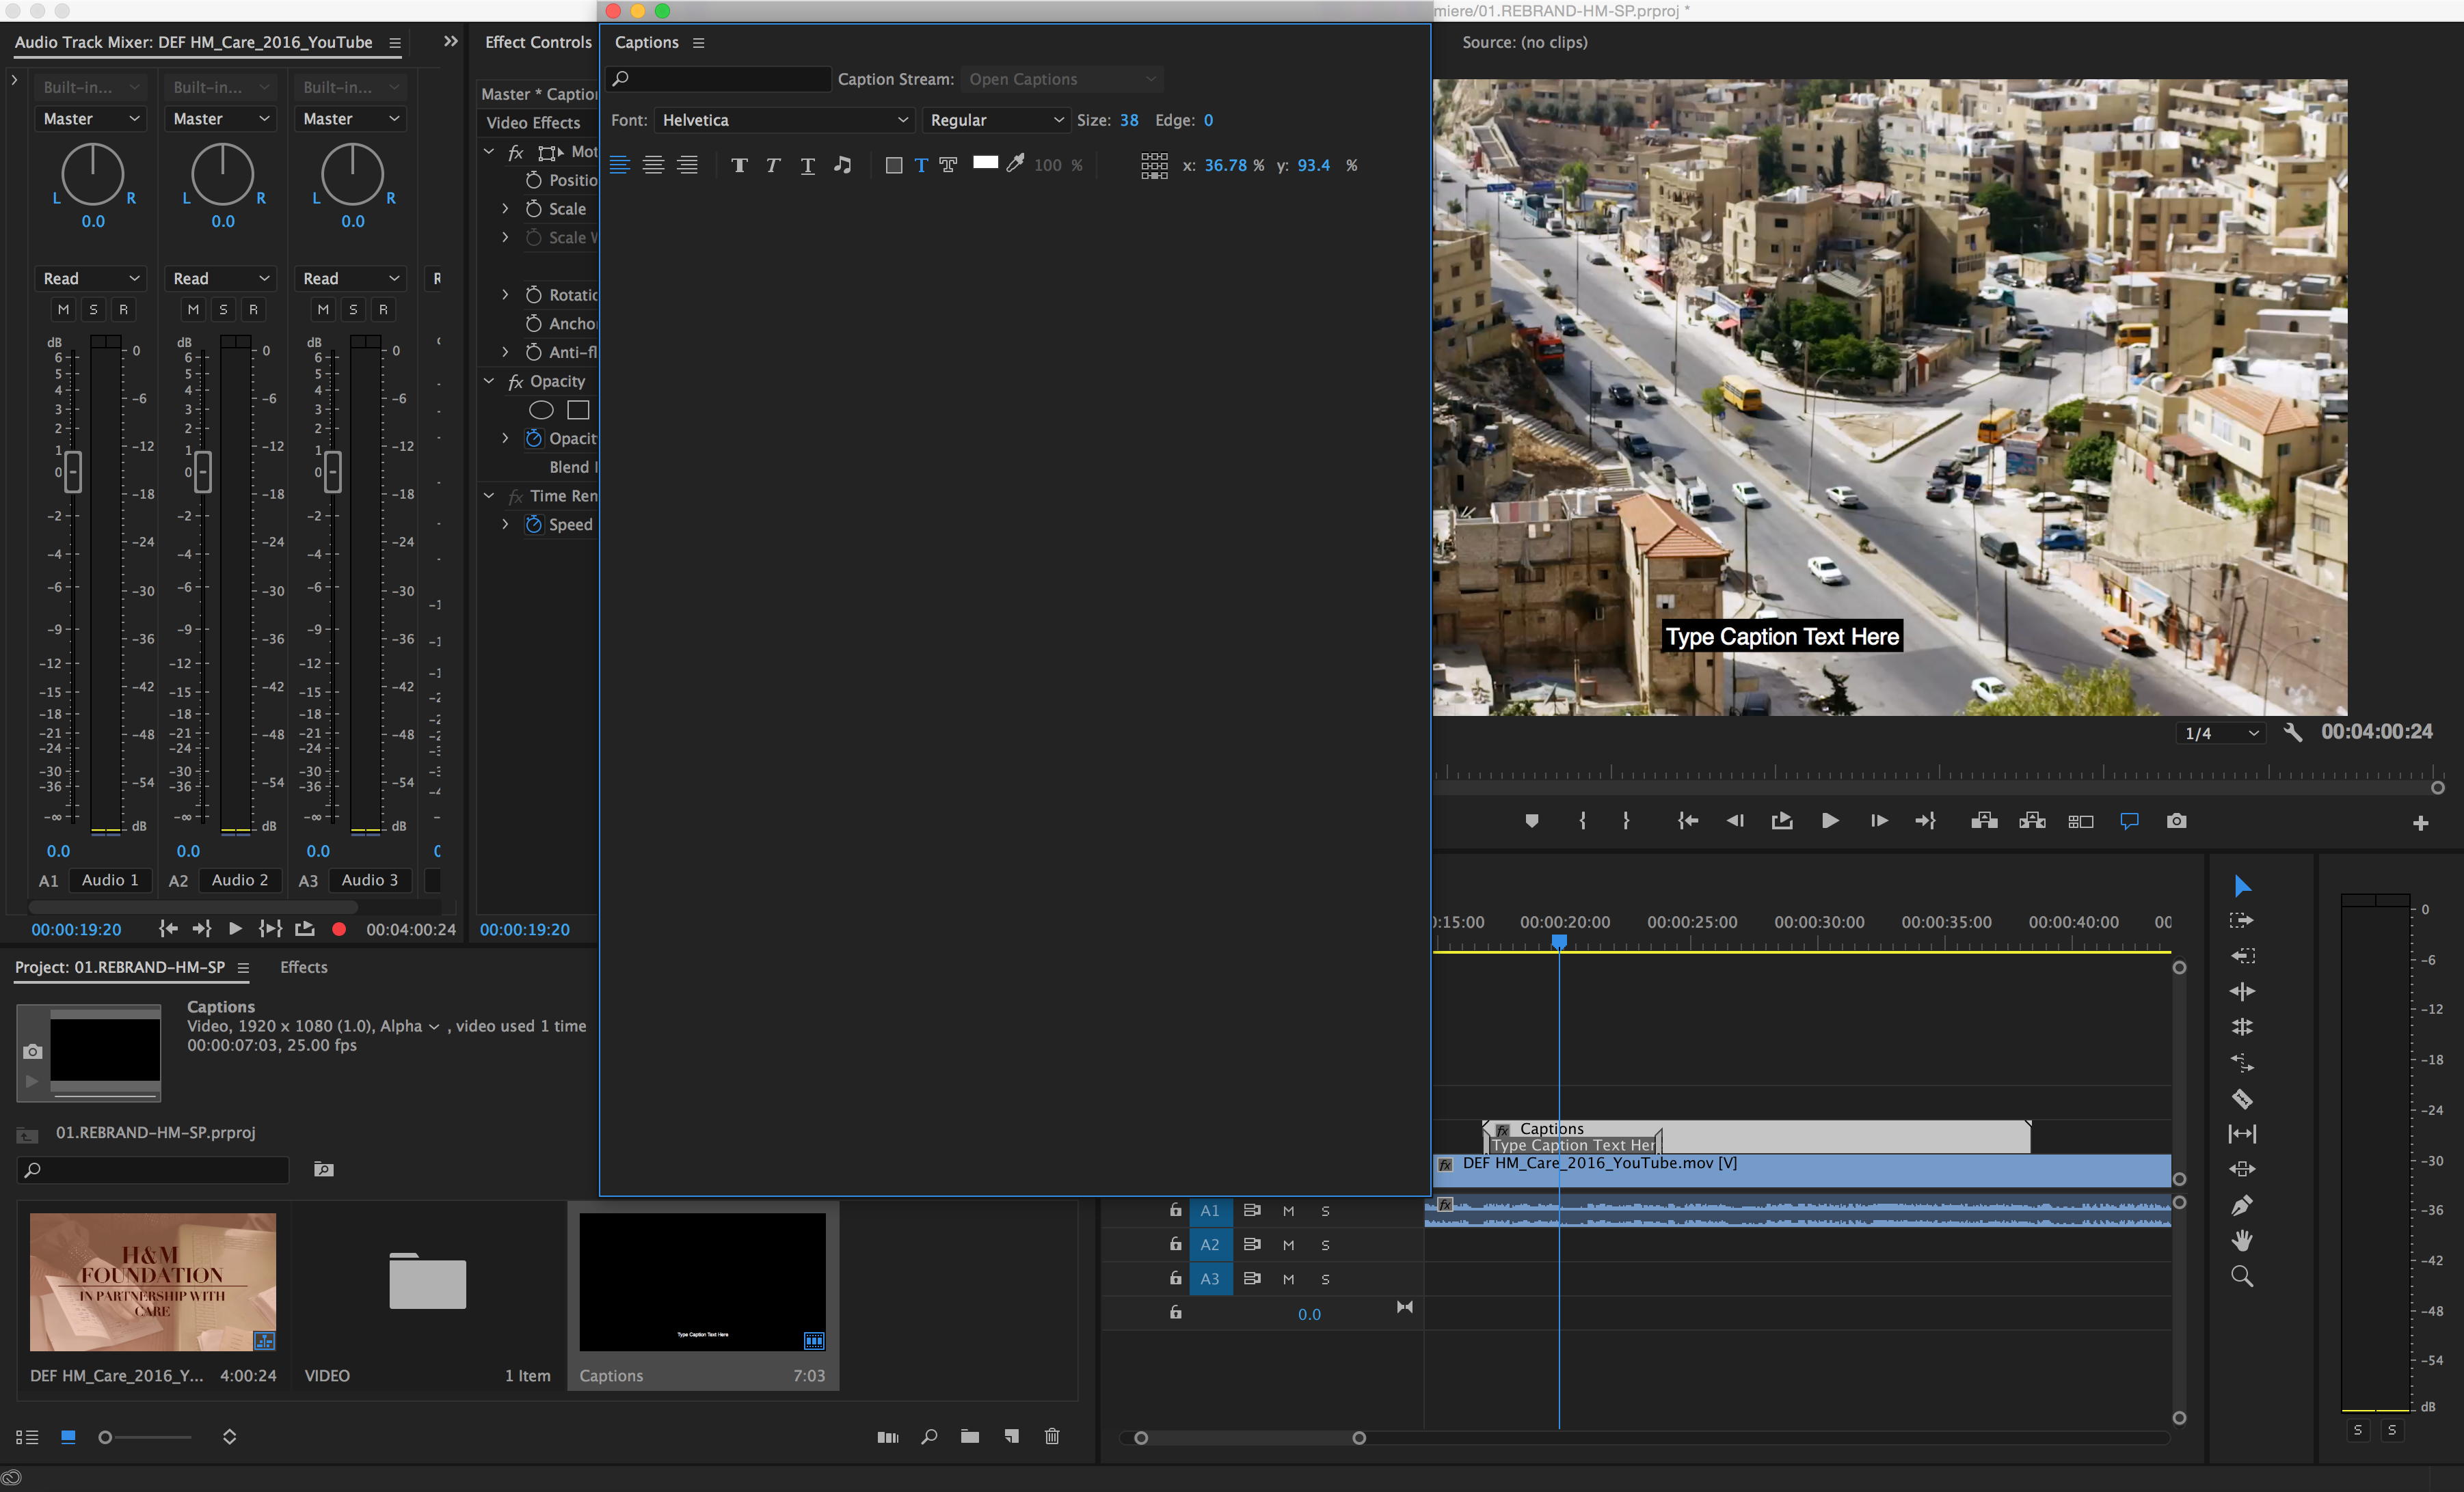2464x1492 pixels.
Task: Center-align the caption text
Action: click(x=653, y=165)
